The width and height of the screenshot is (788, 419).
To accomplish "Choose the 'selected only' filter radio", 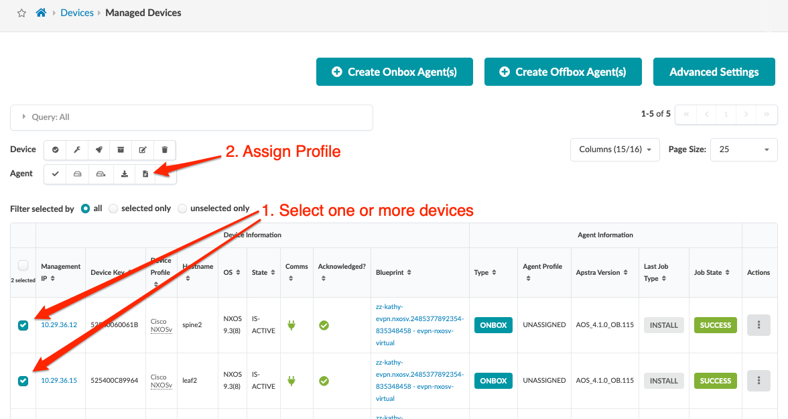I will [x=113, y=208].
